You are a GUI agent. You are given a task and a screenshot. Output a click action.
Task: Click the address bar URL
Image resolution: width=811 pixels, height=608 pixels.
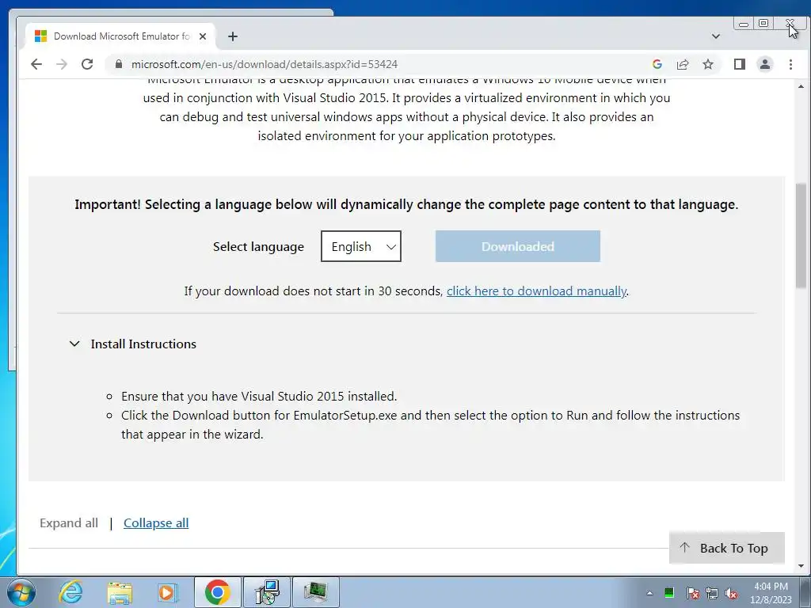(x=265, y=64)
